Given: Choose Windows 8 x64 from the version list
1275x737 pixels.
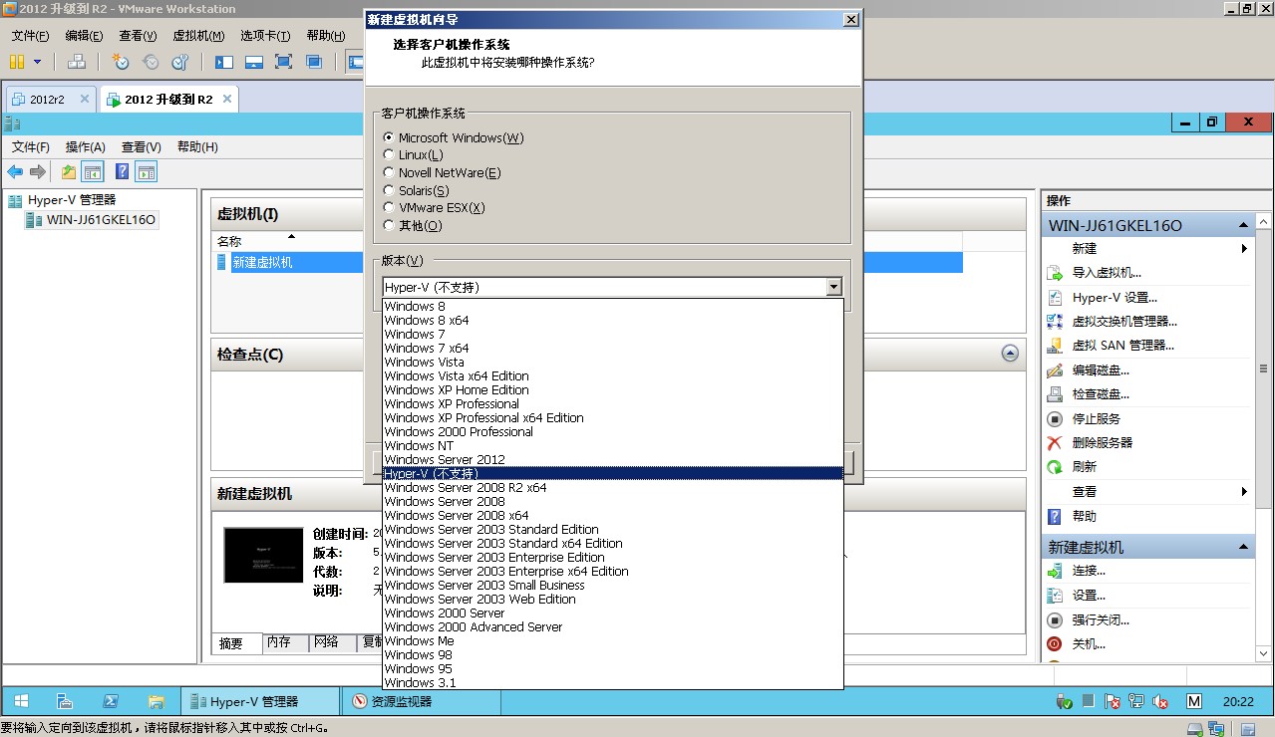Looking at the screenshot, I should tap(613, 320).
